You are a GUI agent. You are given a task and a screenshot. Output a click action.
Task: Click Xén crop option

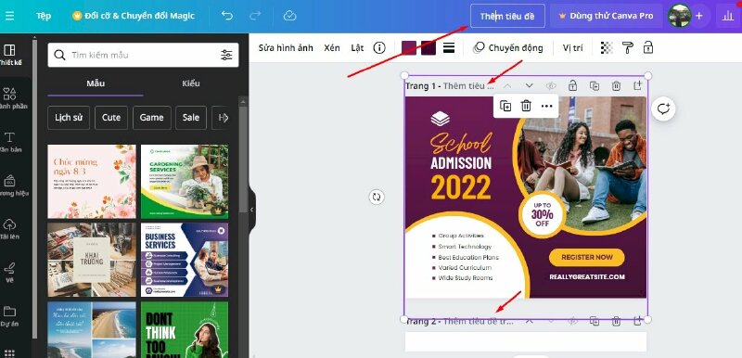pos(332,48)
